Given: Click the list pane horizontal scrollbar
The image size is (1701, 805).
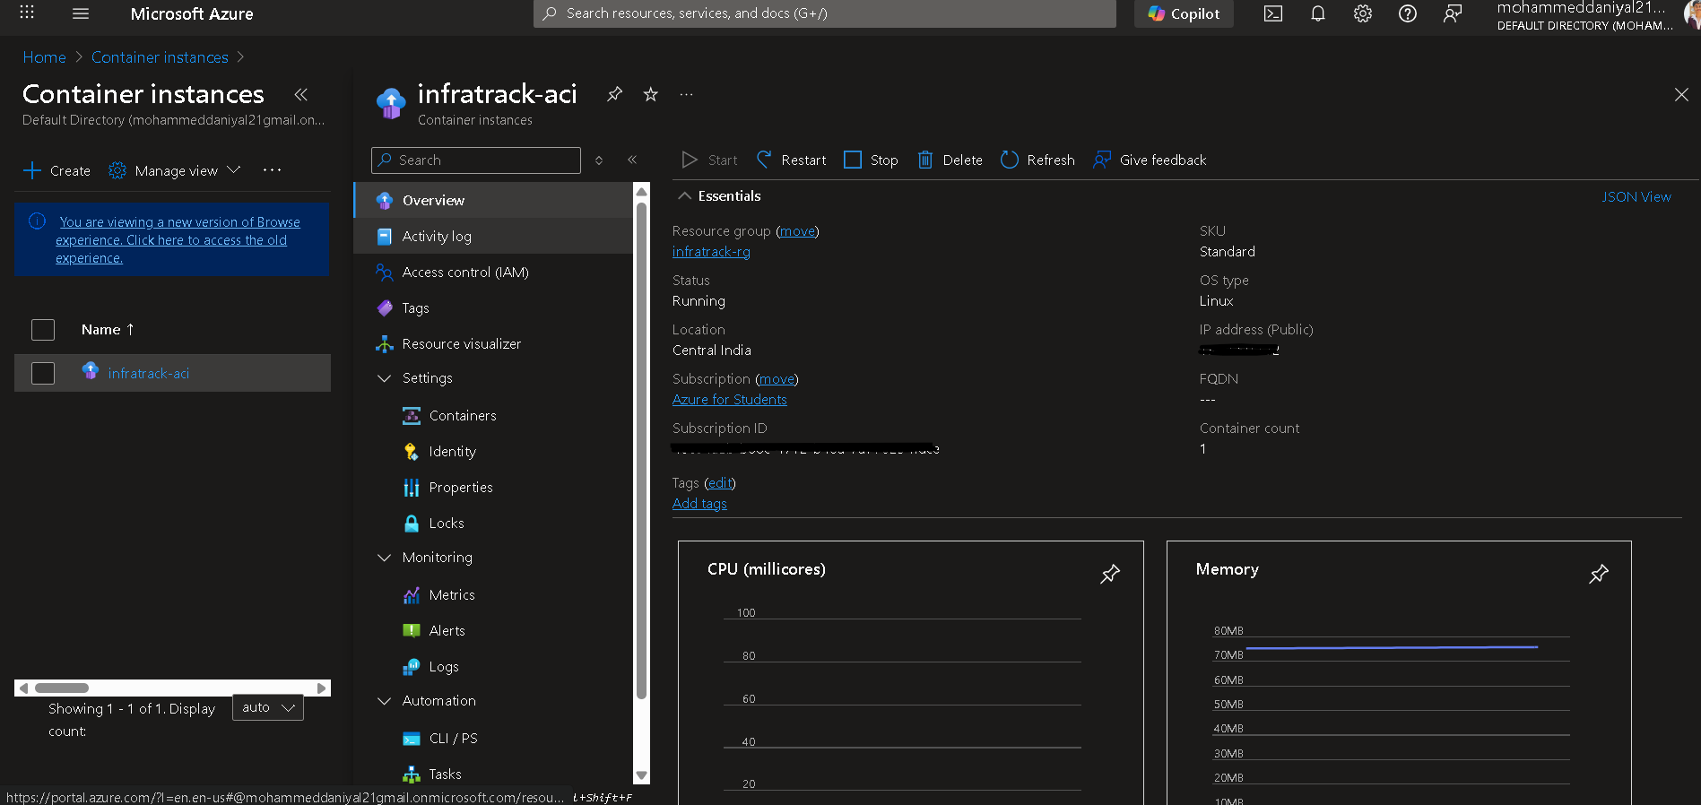Looking at the screenshot, I should (x=62, y=688).
